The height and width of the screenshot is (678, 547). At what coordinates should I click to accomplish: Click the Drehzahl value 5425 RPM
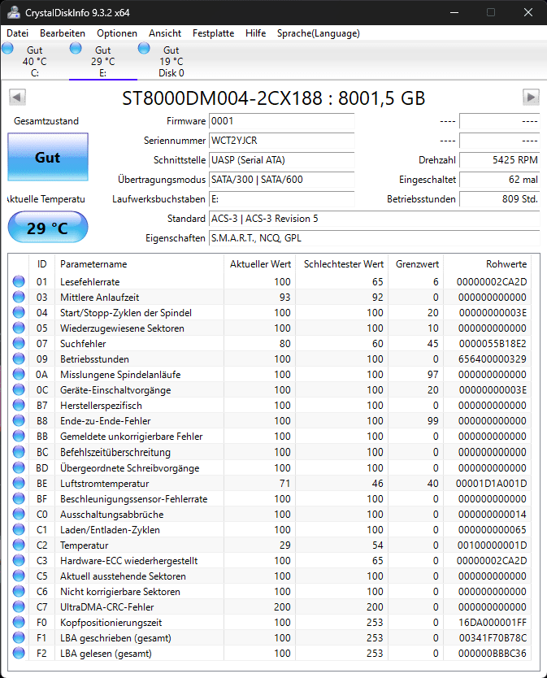(499, 160)
